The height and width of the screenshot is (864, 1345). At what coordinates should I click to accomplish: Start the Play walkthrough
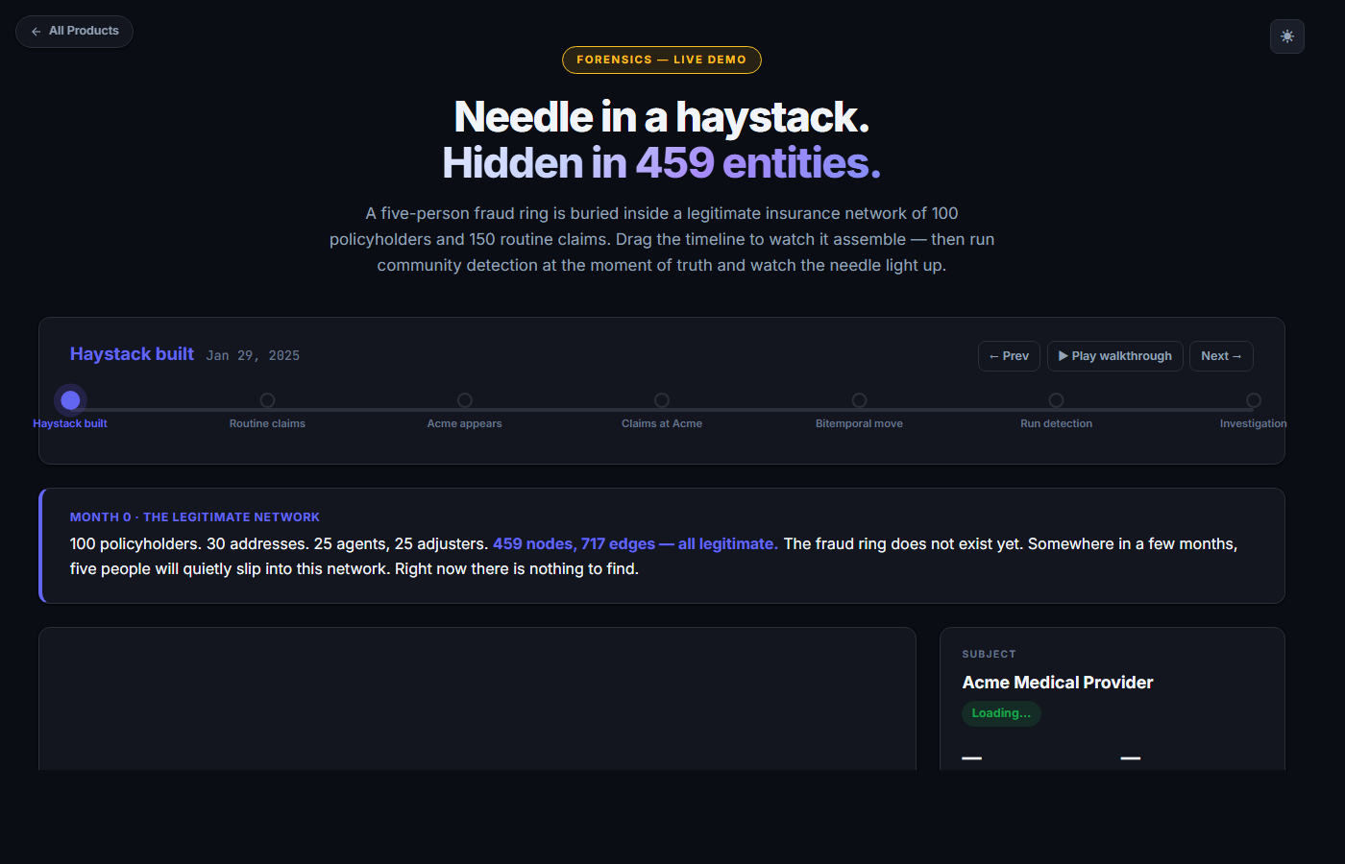pyautogui.click(x=1114, y=356)
